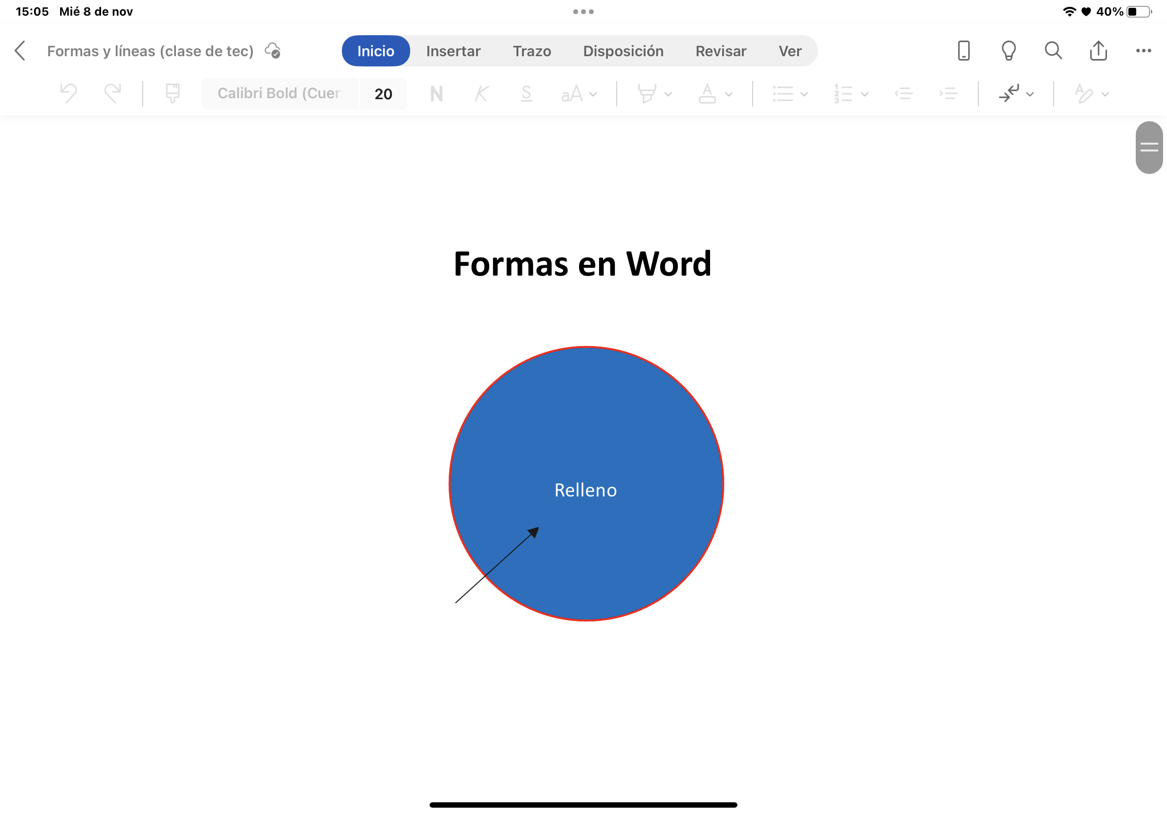Click the document title Formas y líneas
Viewport: 1167px width, 815px height.
coord(150,51)
